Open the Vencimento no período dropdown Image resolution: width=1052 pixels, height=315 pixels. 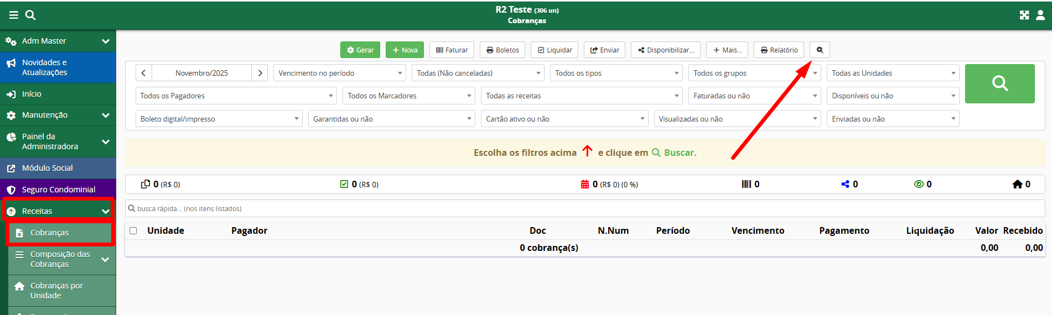340,73
